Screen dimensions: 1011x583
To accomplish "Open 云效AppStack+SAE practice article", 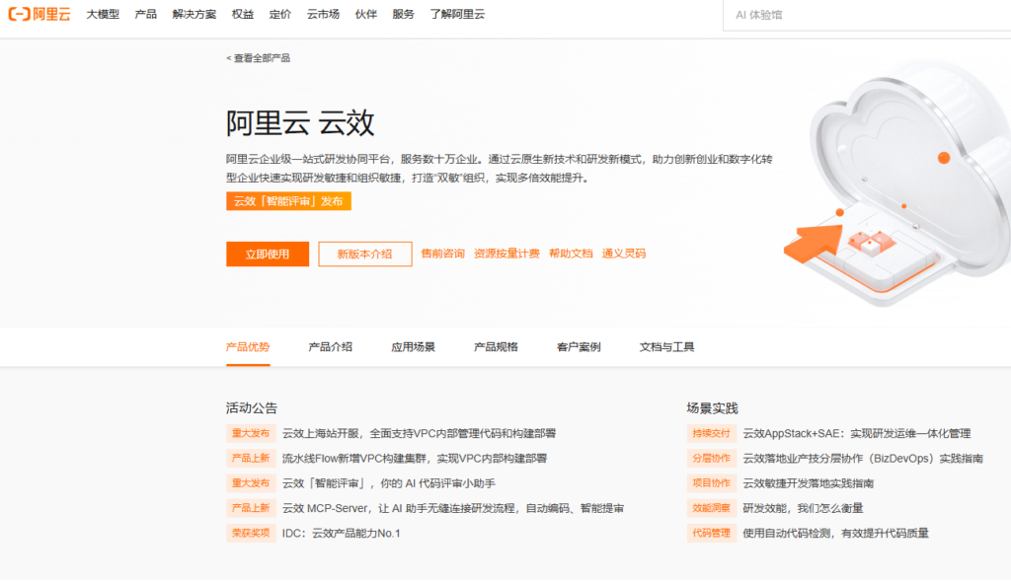I will tap(857, 433).
